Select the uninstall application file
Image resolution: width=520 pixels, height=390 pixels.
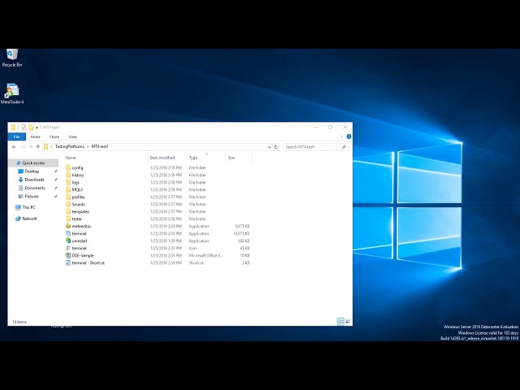[x=79, y=240]
